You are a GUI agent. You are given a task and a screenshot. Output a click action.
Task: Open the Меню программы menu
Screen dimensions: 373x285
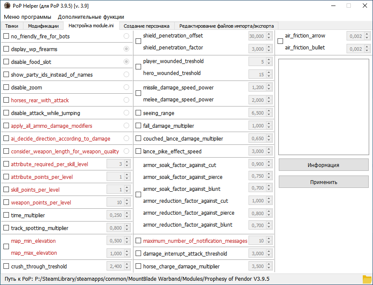[28, 17]
